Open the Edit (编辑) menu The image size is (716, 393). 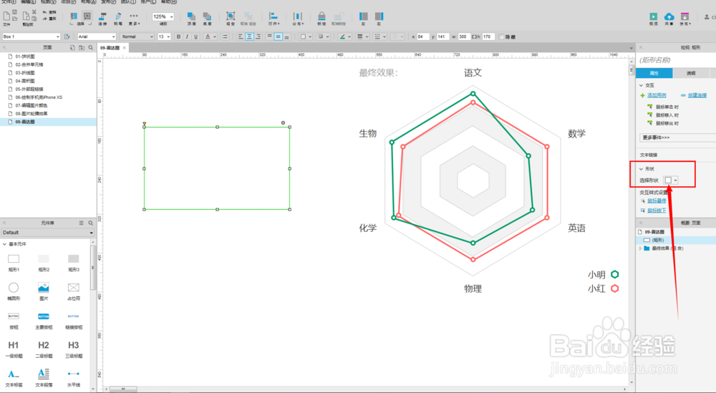29,2
